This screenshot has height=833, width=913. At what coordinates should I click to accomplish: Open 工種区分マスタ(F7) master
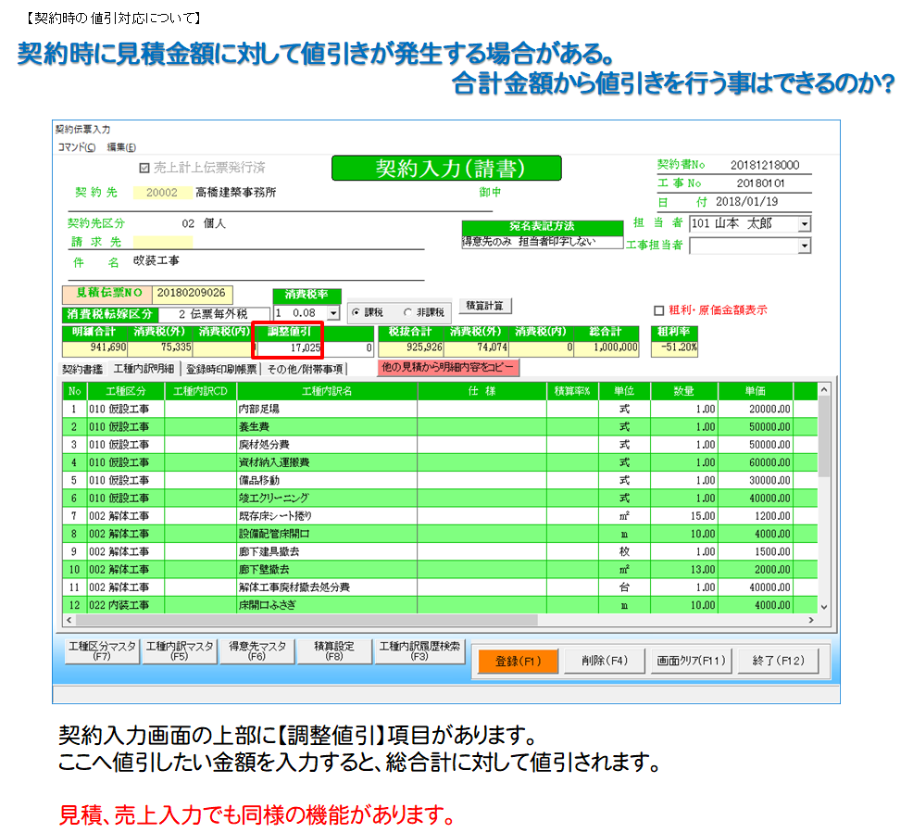(101, 650)
